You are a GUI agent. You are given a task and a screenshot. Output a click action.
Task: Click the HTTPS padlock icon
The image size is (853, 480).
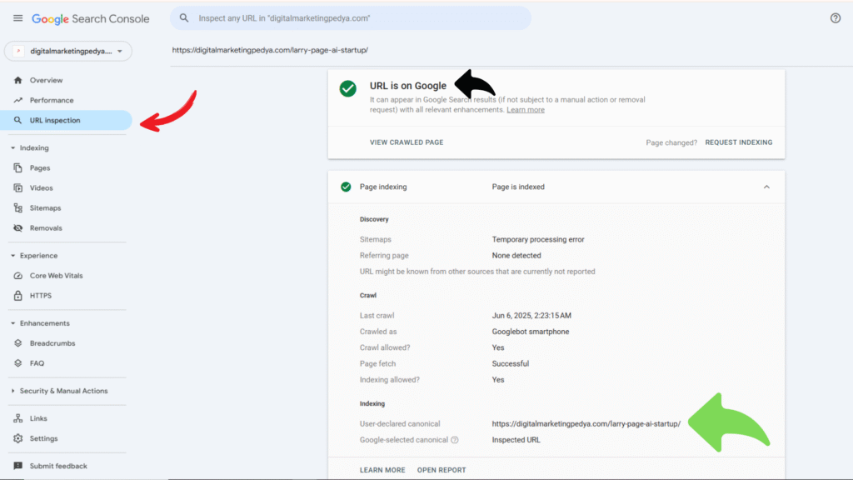click(x=18, y=296)
